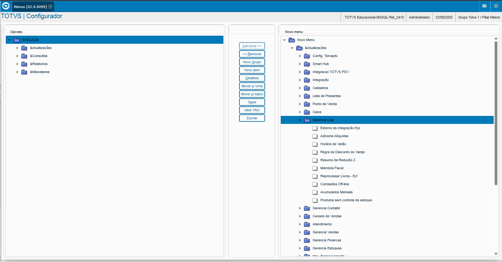
Task: Click the Caixa folder icon
Action: point(307,112)
